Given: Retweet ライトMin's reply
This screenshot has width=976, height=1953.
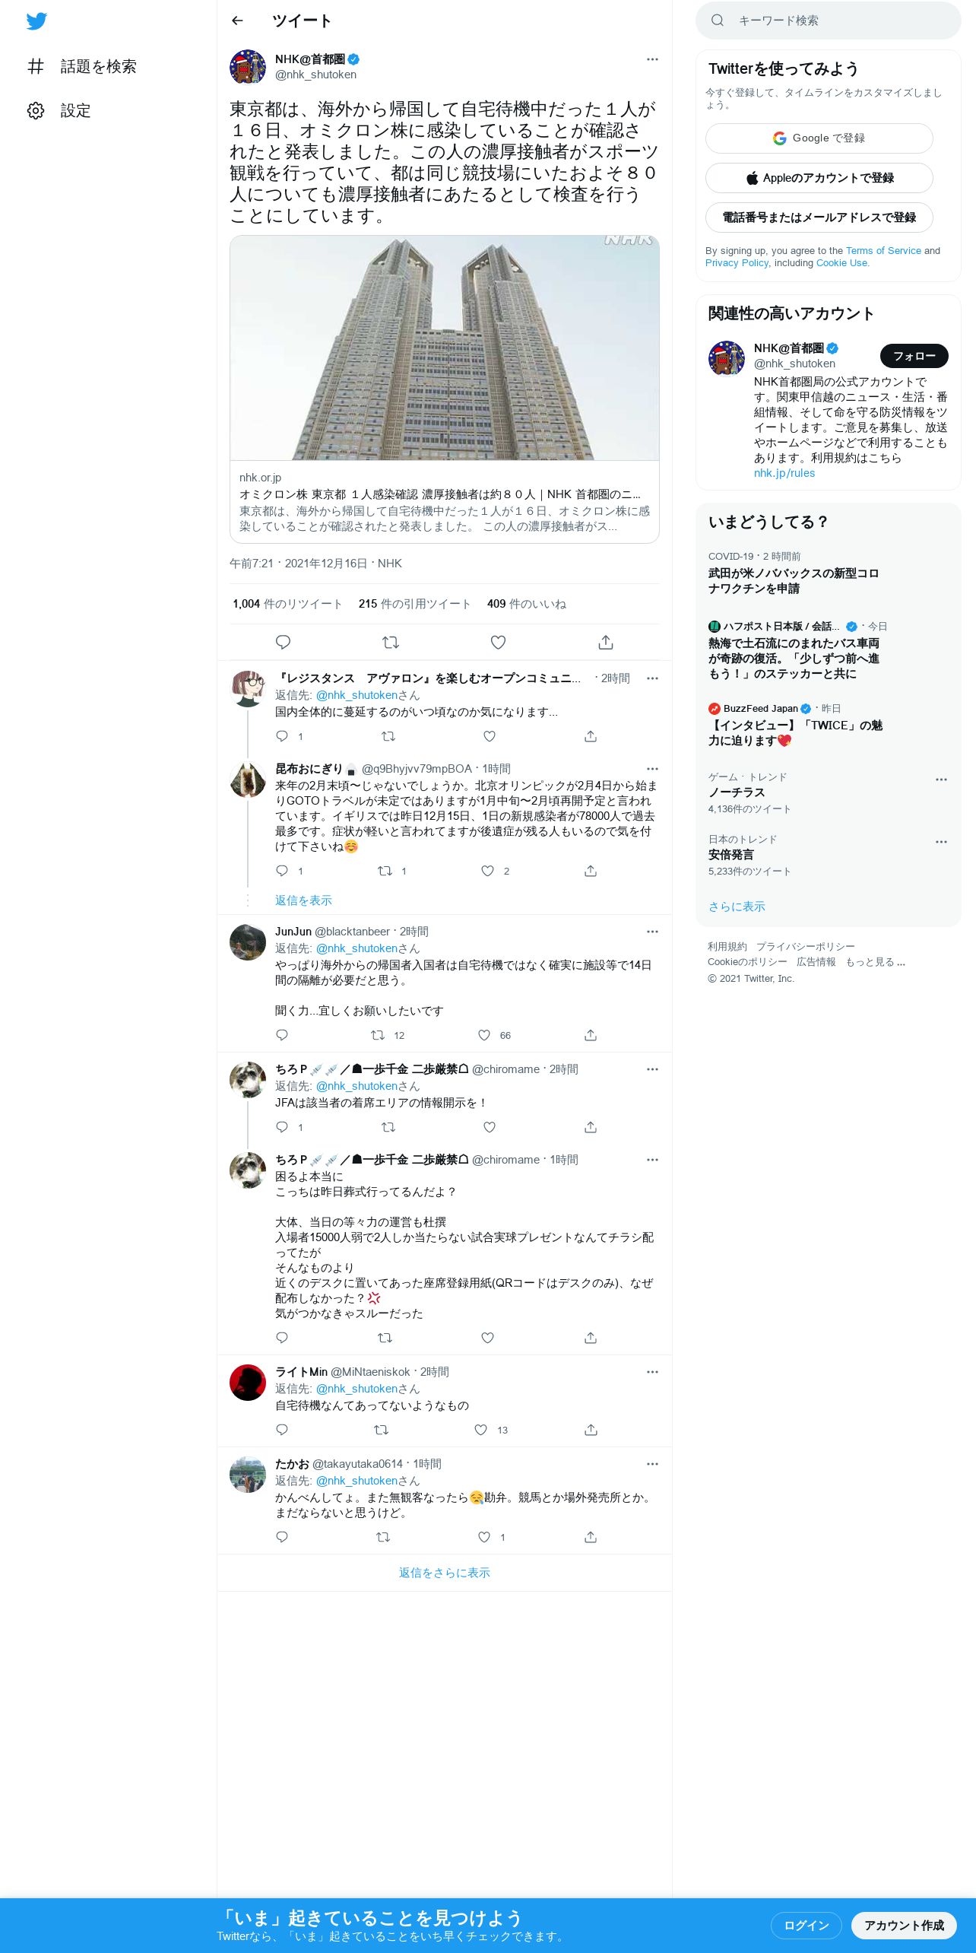Looking at the screenshot, I should coord(382,1430).
